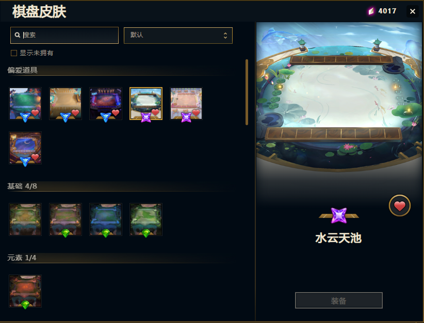This screenshot has width=424, height=323.
Task: Select the night moon arena skin thumbnail
Action: [x=25, y=148]
